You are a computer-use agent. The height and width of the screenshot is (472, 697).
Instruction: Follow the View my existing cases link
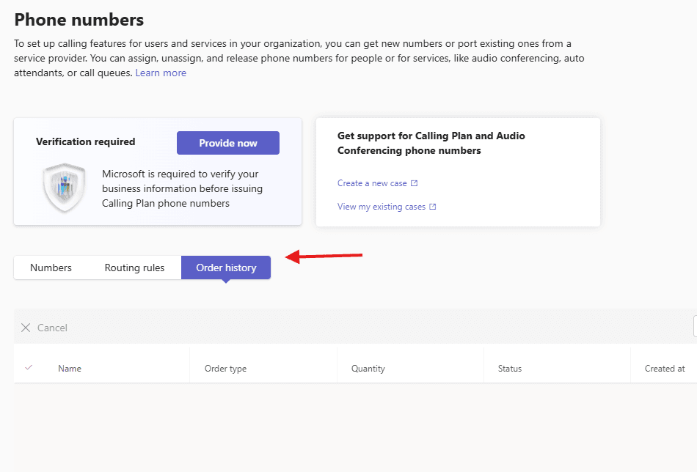click(382, 207)
